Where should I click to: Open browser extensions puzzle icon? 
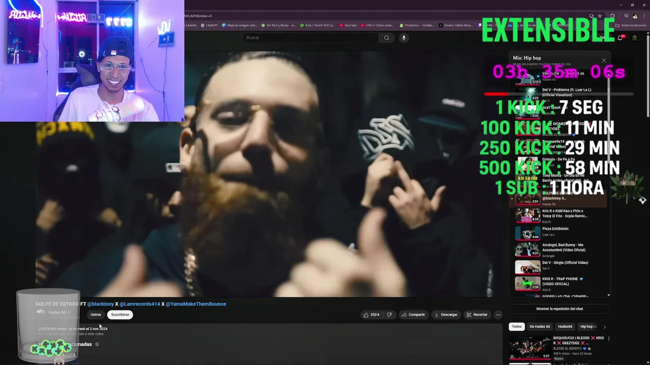(x=612, y=16)
